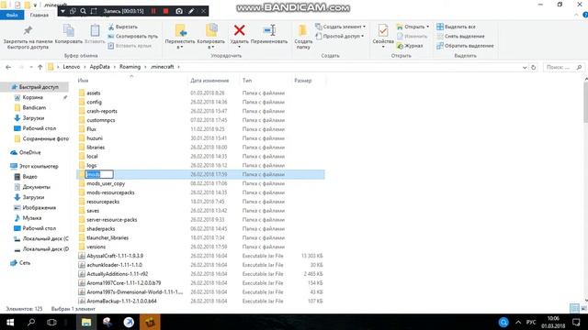
Task: Click the Up one level arrow
Action: (40, 67)
